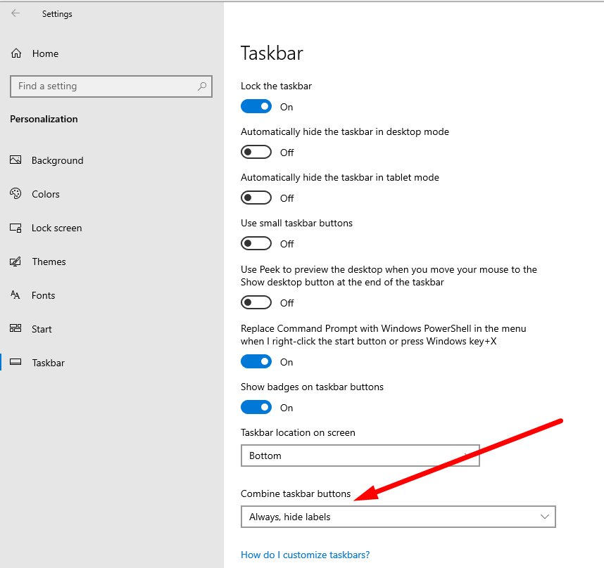Image resolution: width=604 pixels, height=568 pixels.
Task: Open Background via its picture icon
Action: pos(15,160)
